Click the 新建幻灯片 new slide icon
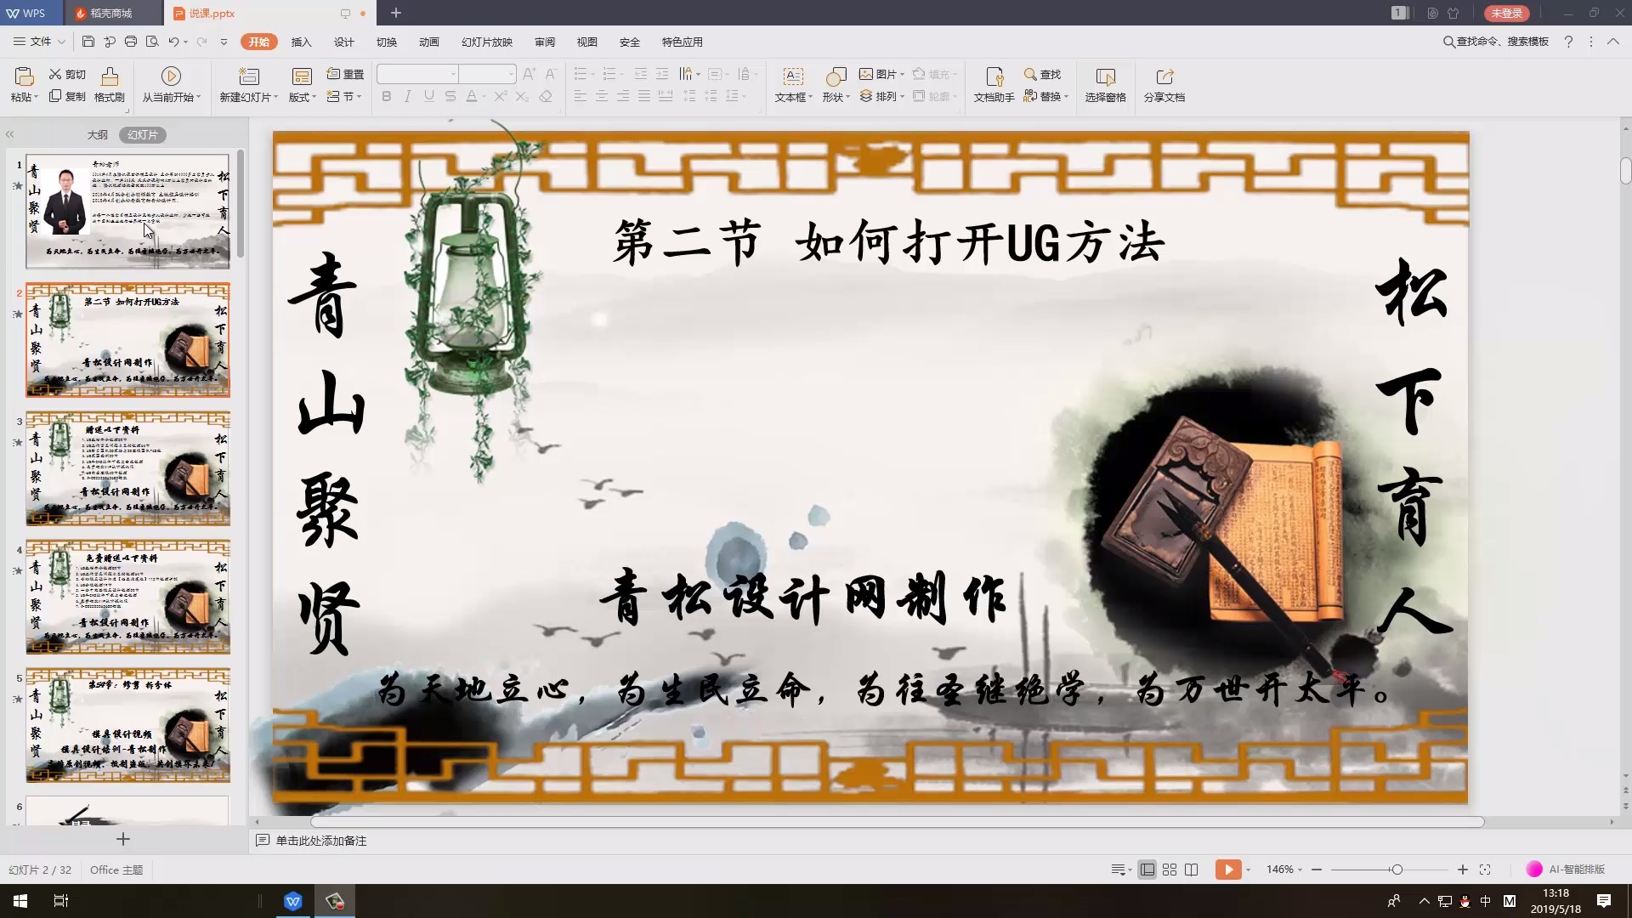Viewport: 1632px width, 918px height. pyautogui.click(x=247, y=76)
